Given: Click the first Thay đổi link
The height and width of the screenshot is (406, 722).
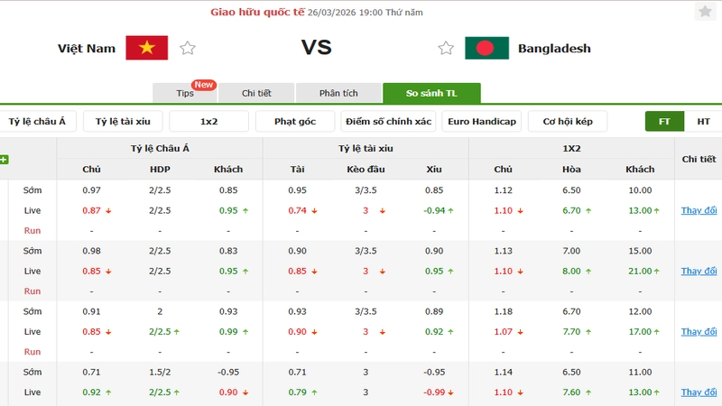Looking at the screenshot, I should click(x=699, y=210).
